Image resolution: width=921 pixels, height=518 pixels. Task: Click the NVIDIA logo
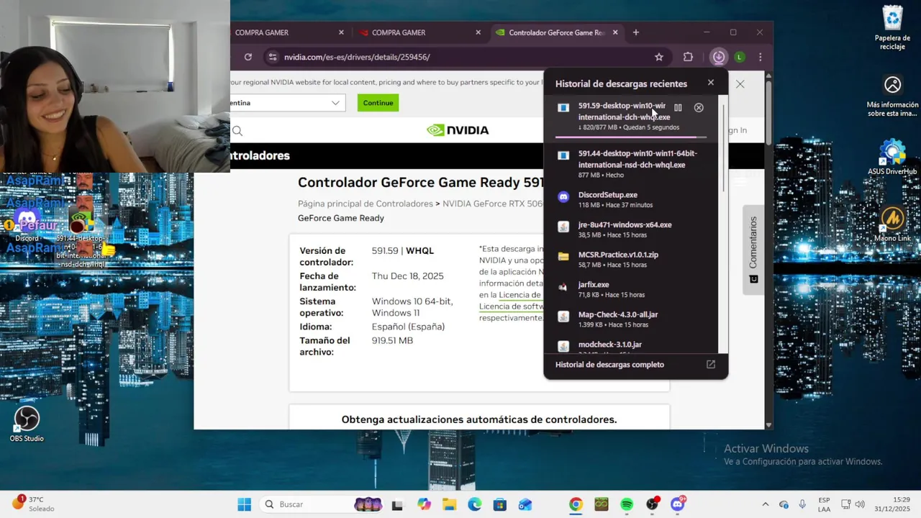click(458, 130)
